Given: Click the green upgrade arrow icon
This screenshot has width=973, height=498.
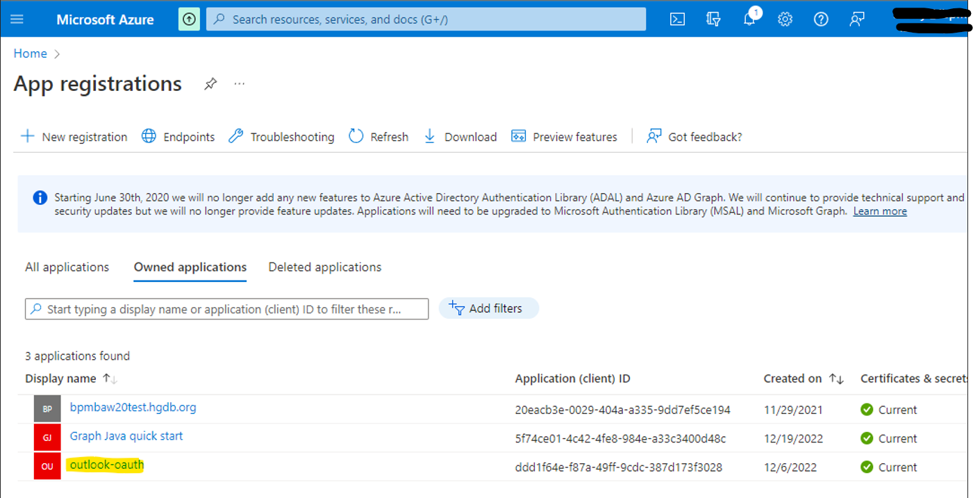Looking at the screenshot, I should (189, 19).
